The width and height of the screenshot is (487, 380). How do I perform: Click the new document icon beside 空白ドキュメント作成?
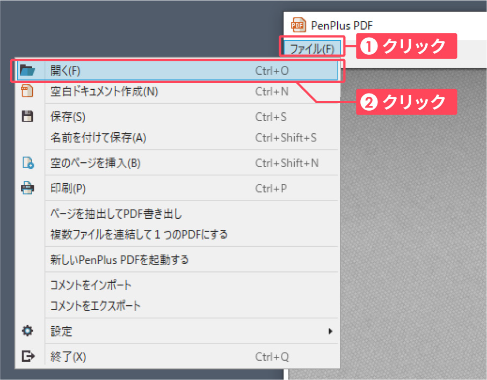27,91
